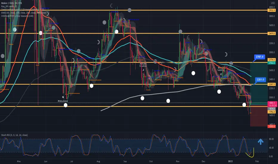Click the Nov label on time axis
The width and height of the screenshot is (278, 164).
[178, 161]
